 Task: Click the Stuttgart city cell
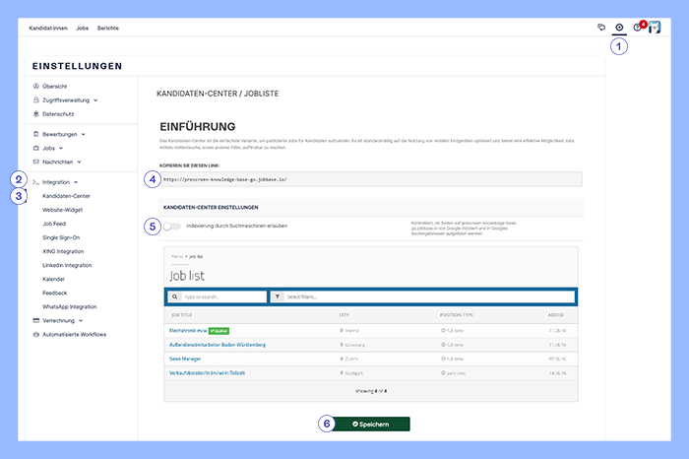[351, 373]
